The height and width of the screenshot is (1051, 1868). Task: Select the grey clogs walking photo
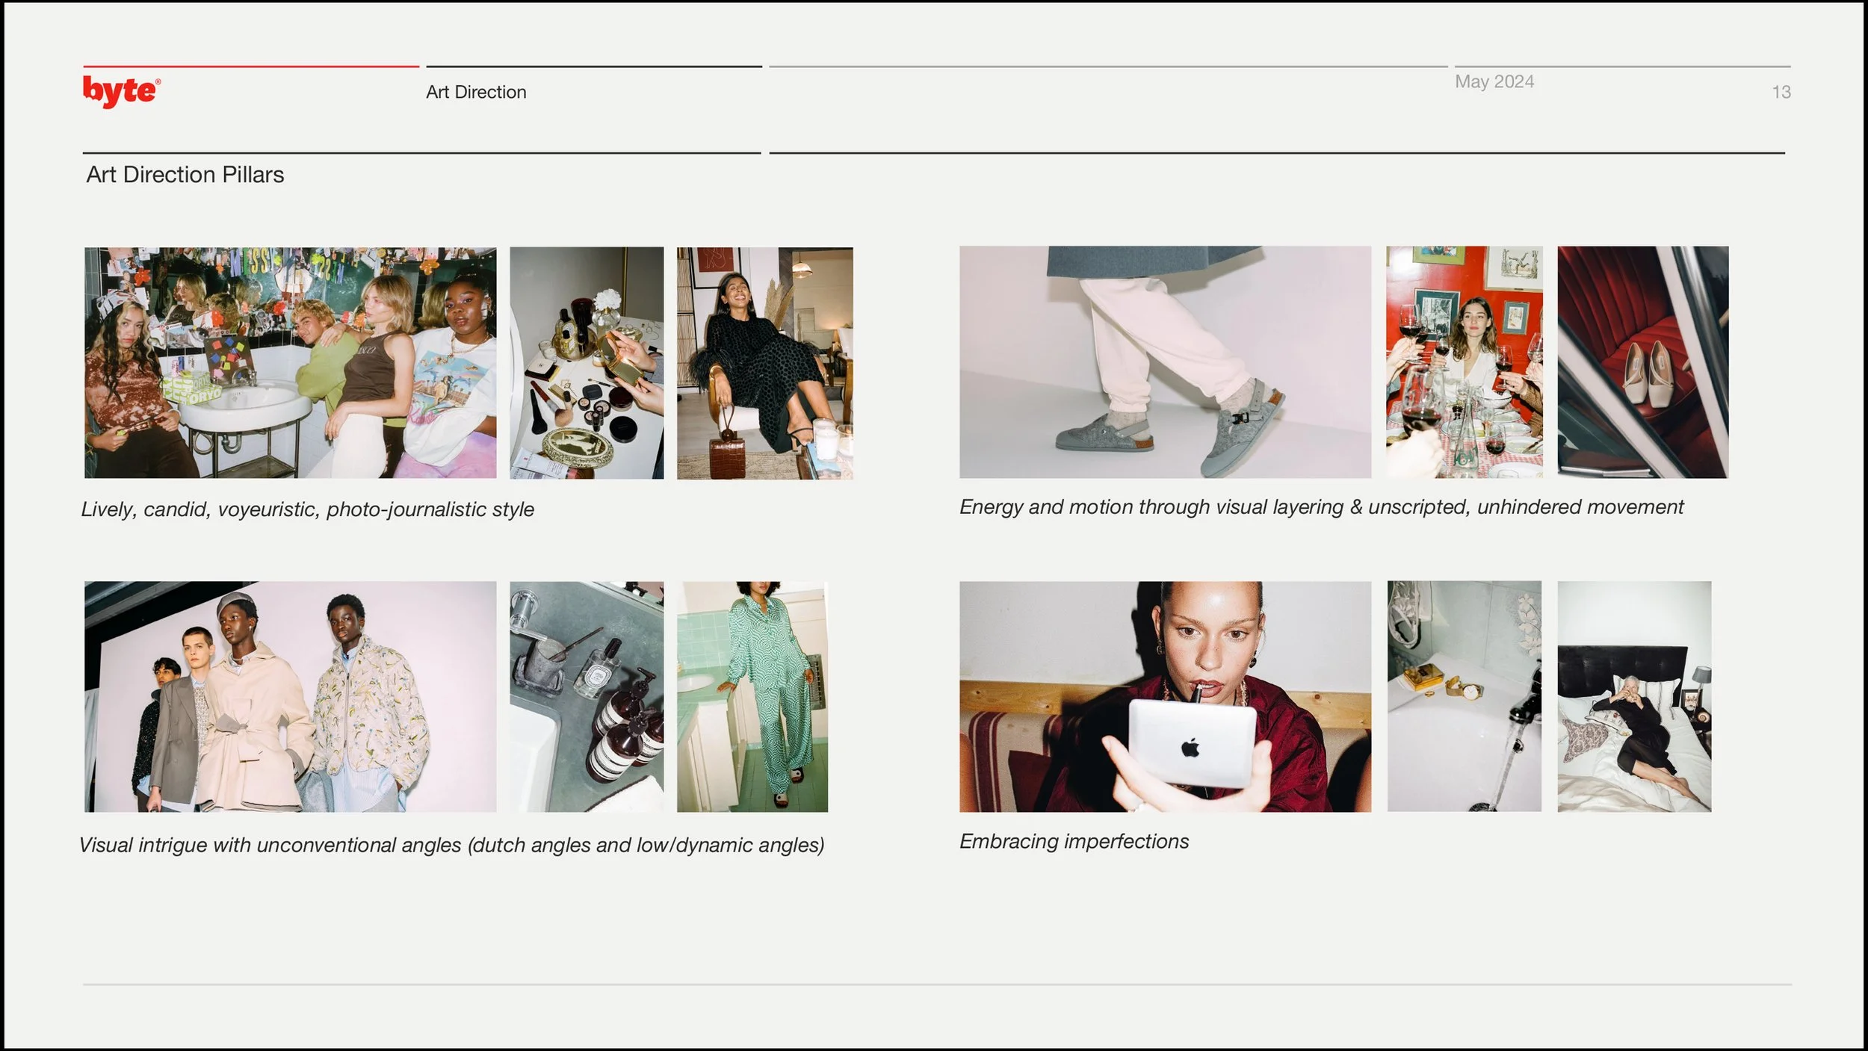[1165, 362]
